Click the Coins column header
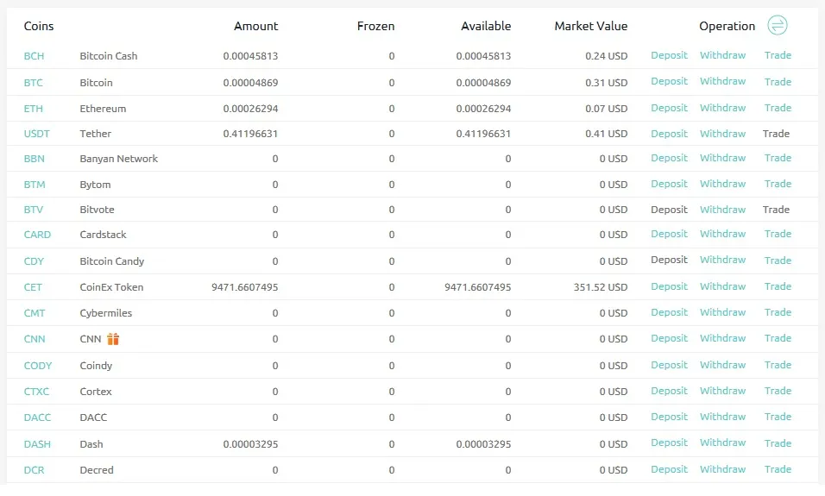Screen dimensions: 825x496 coord(39,26)
